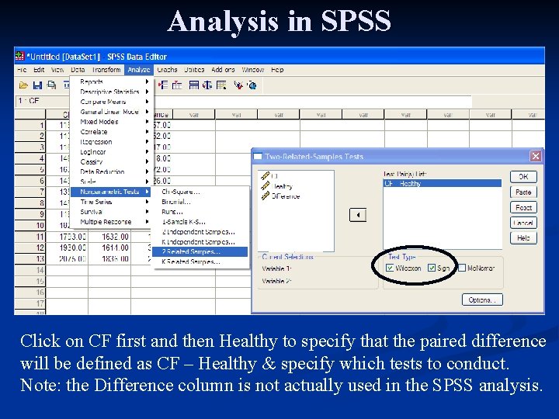Expand the Correlate submenu arrow

(x=147, y=131)
